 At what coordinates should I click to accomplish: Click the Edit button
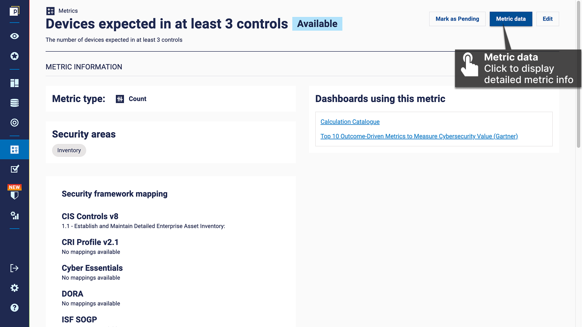coord(547,19)
